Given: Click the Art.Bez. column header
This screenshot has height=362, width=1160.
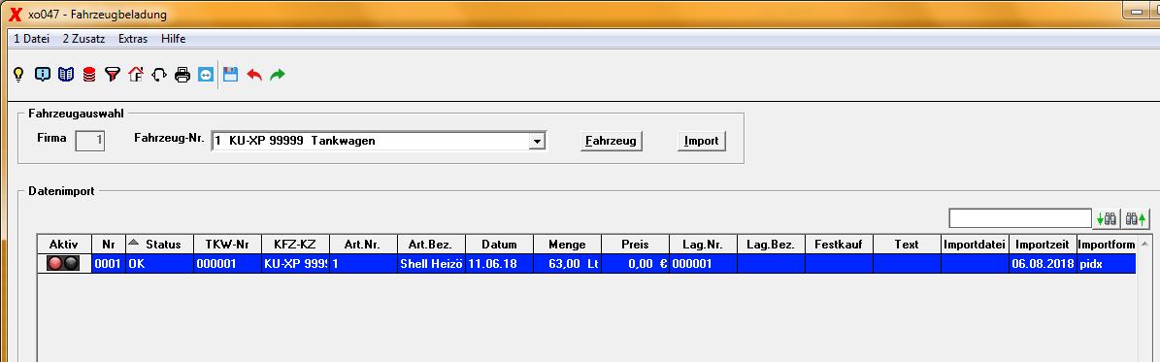Looking at the screenshot, I should point(431,244).
